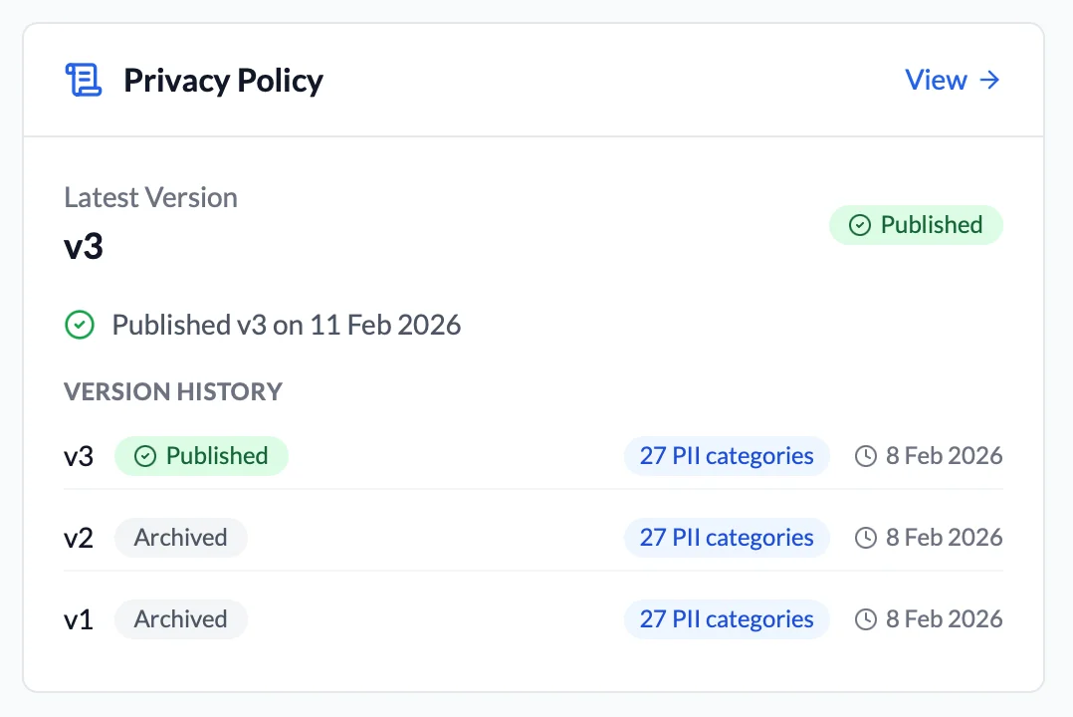
Task: Click the clock icon on the v2 row
Action: (864, 537)
